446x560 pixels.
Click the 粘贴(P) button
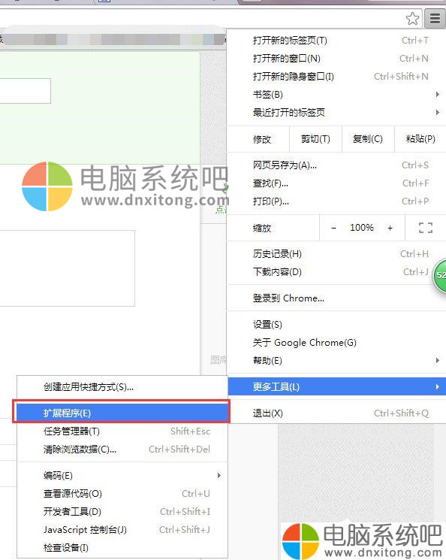click(x=420, y=139)
